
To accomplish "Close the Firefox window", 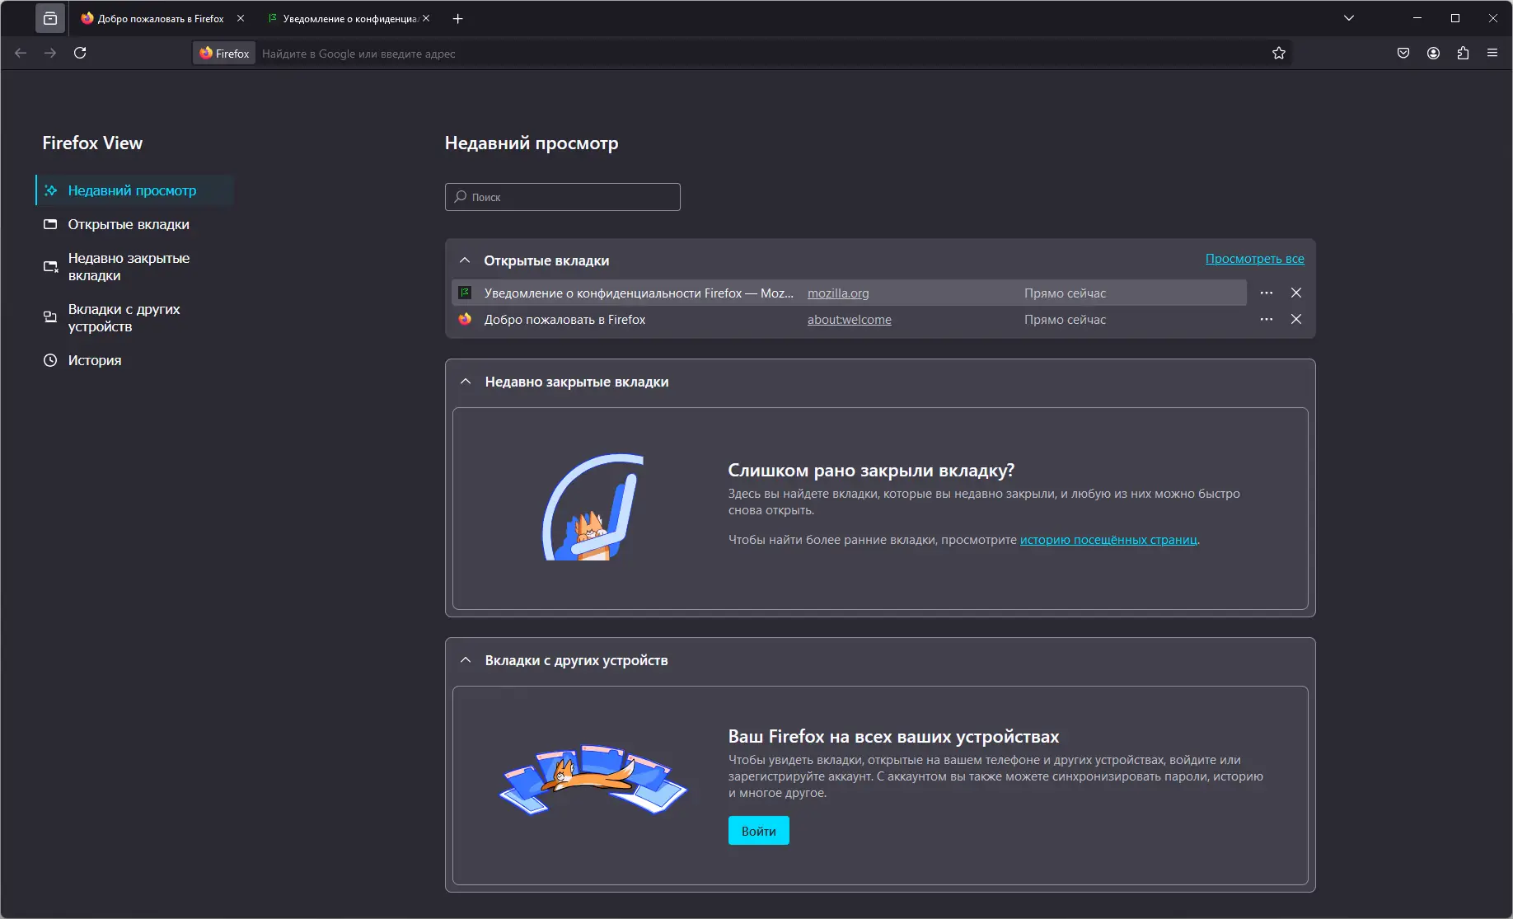I will [x=1493, y=18].
